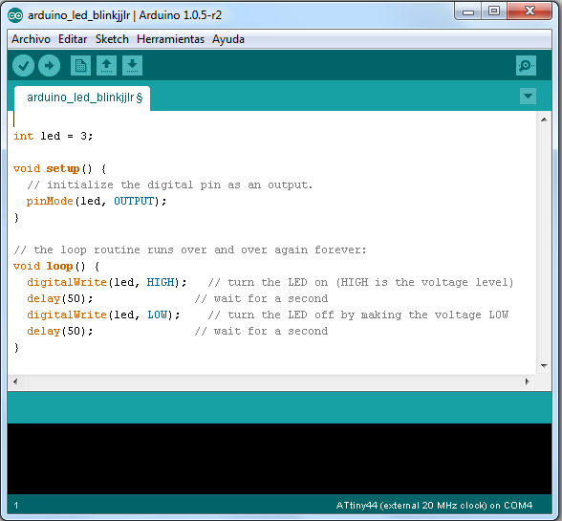
Task: Open the Serial Monitor magnifier icon
Action: pyautogui.click(x=526, y=66)
